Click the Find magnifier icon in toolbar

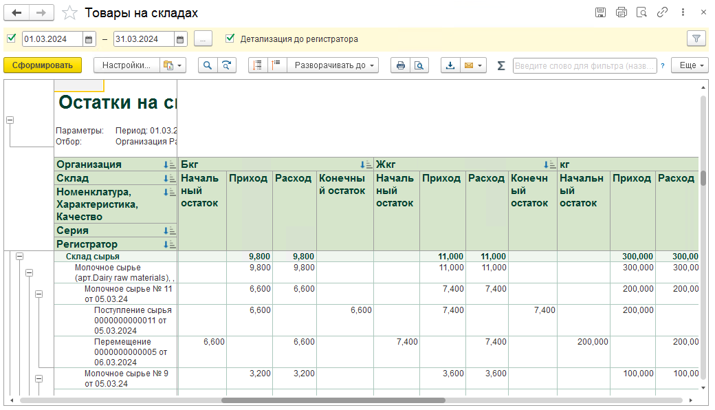[208, 65]
